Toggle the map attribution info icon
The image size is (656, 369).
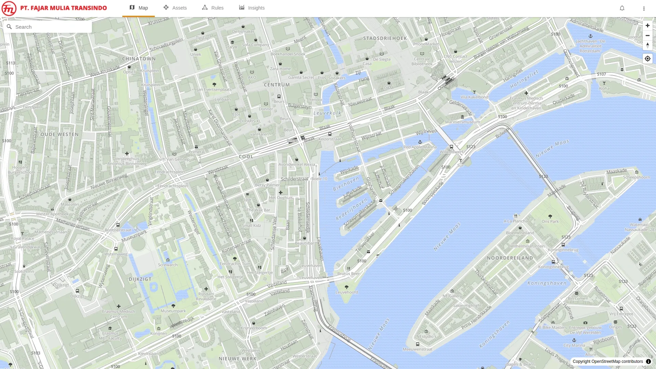(648, 361)
